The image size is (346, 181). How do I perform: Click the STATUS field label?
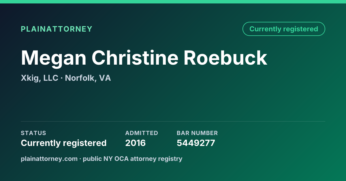coord(33,133)
